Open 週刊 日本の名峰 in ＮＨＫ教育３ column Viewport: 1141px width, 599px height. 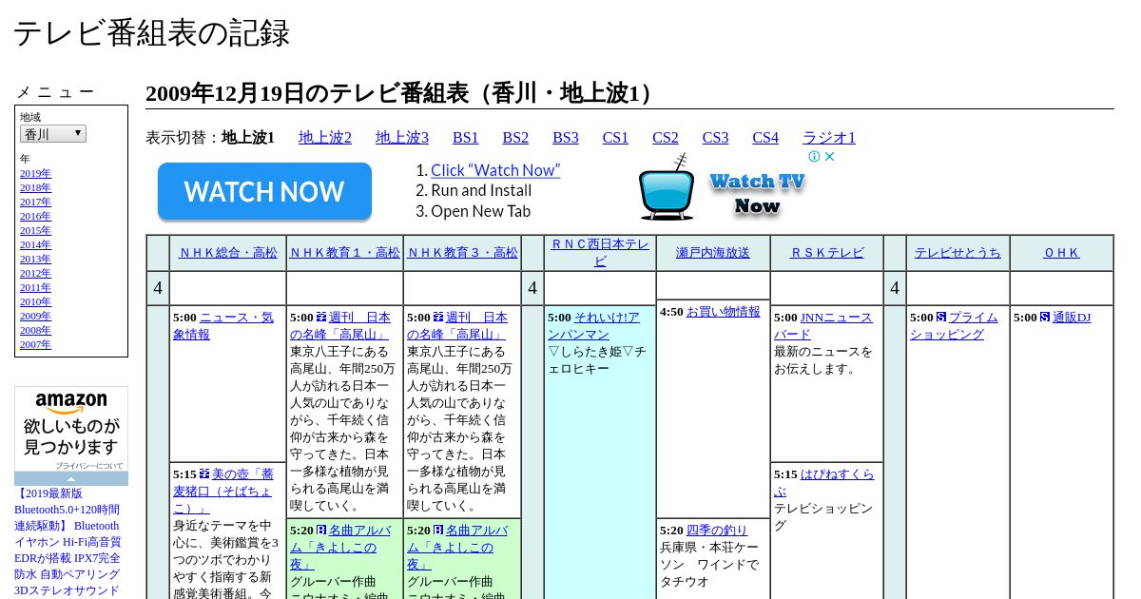(x=456, y=326)
